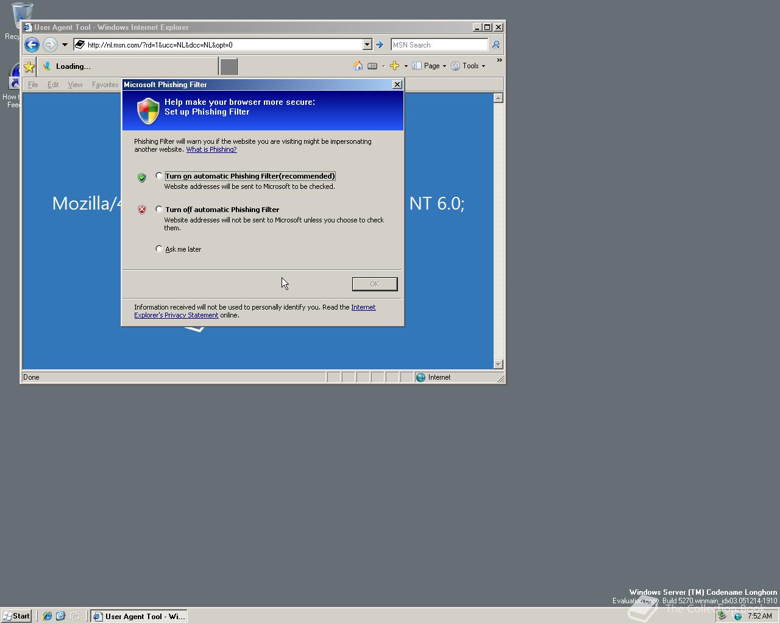Open the Internet Explorer's Privacy Statement link

(176, 315)
